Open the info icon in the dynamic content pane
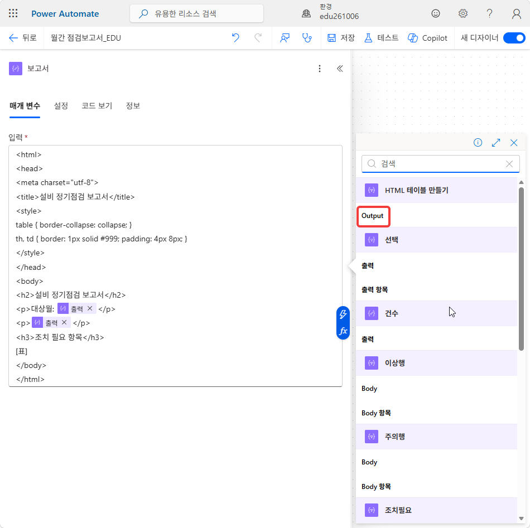The height and width of the screenshot is (528, 530). click(x=478, y=143)
